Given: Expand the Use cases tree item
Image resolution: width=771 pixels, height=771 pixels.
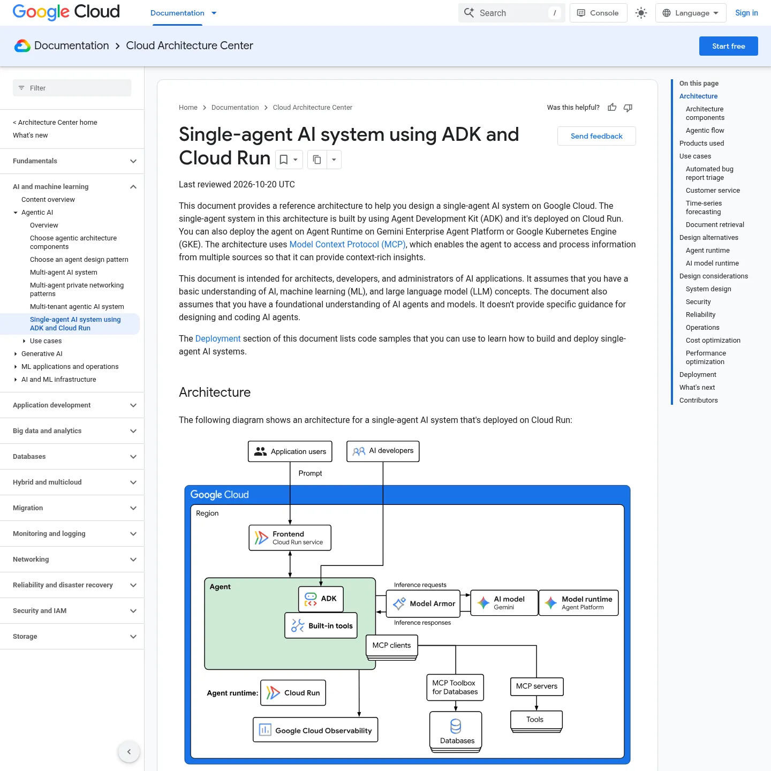Looking at the screenshot, I should pyautogui.click(x=24, y=341).
